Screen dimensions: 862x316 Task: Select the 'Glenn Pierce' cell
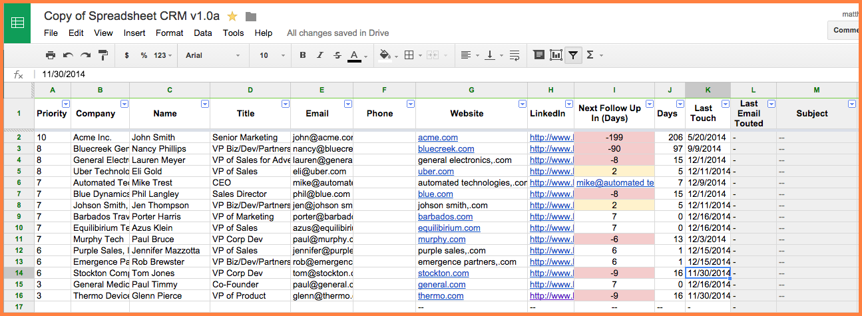170,295
